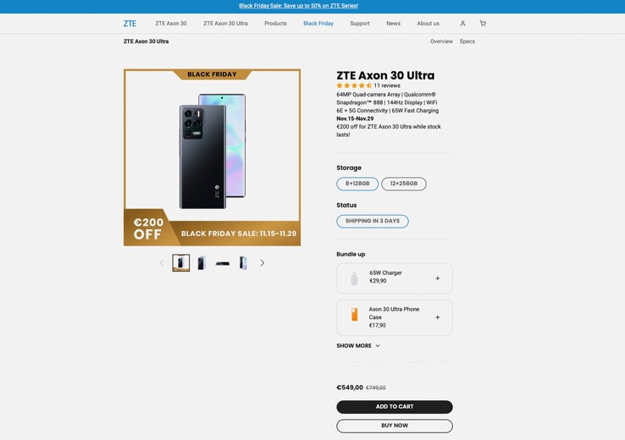Expand the Show More bundle list
Screen dimensions: 625x440
click(x=358, y=346)
